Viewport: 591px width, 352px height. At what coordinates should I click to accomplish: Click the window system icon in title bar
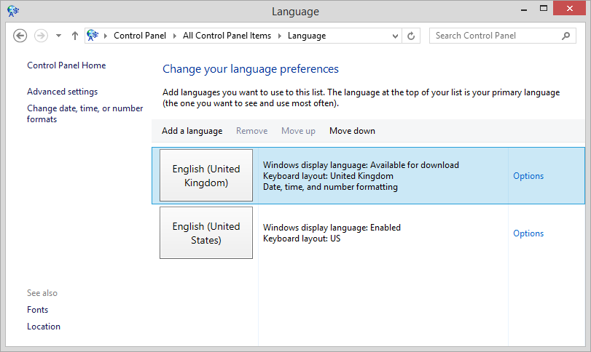13,11
